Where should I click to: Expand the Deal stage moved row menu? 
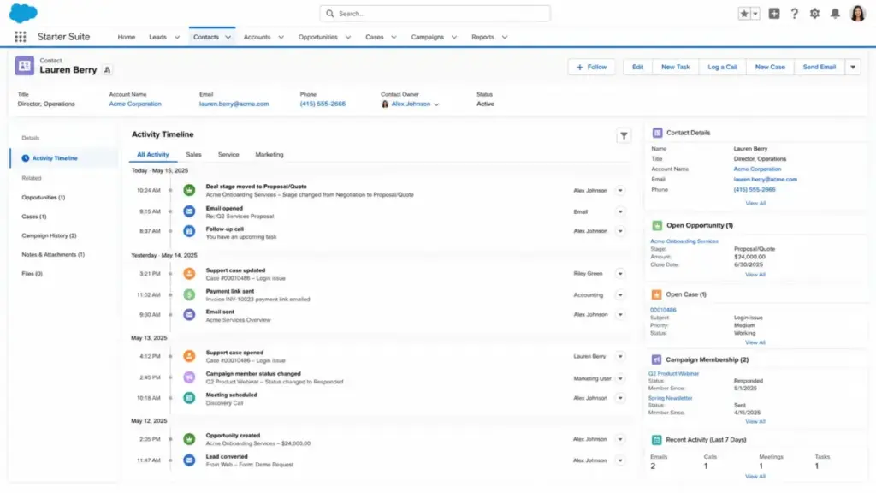pyautogui.click(x=620, y=191)
